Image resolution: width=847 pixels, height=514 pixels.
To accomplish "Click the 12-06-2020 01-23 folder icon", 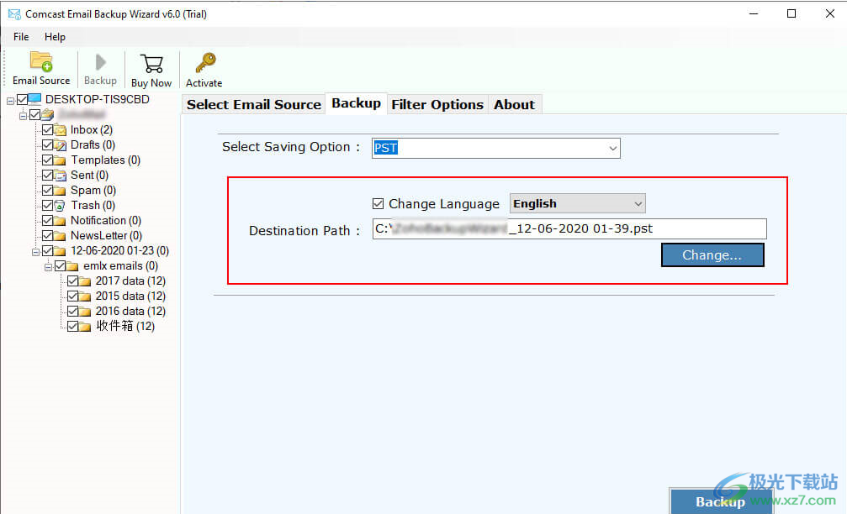I will tap(60, 251).
